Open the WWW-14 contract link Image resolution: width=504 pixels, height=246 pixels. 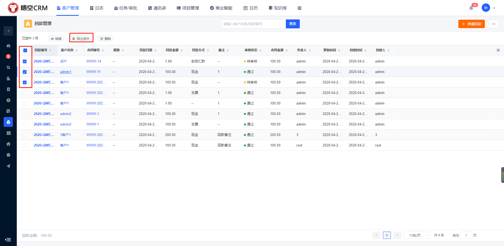[94, 61]
